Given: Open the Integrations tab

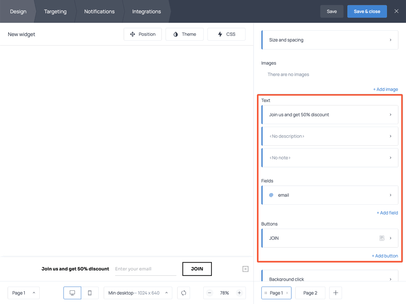Looking at the screenshot, I should pyautogui.click(x=146, y=11).
